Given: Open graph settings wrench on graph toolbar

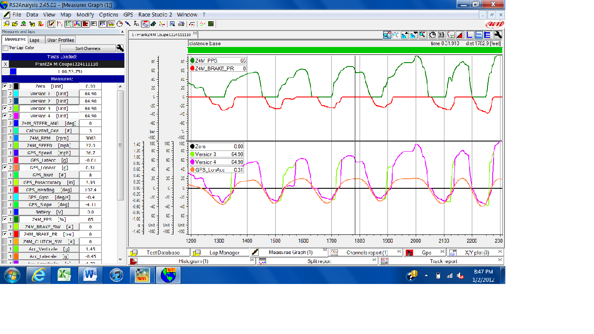Looking at the screenshot, I should point(498,35).
